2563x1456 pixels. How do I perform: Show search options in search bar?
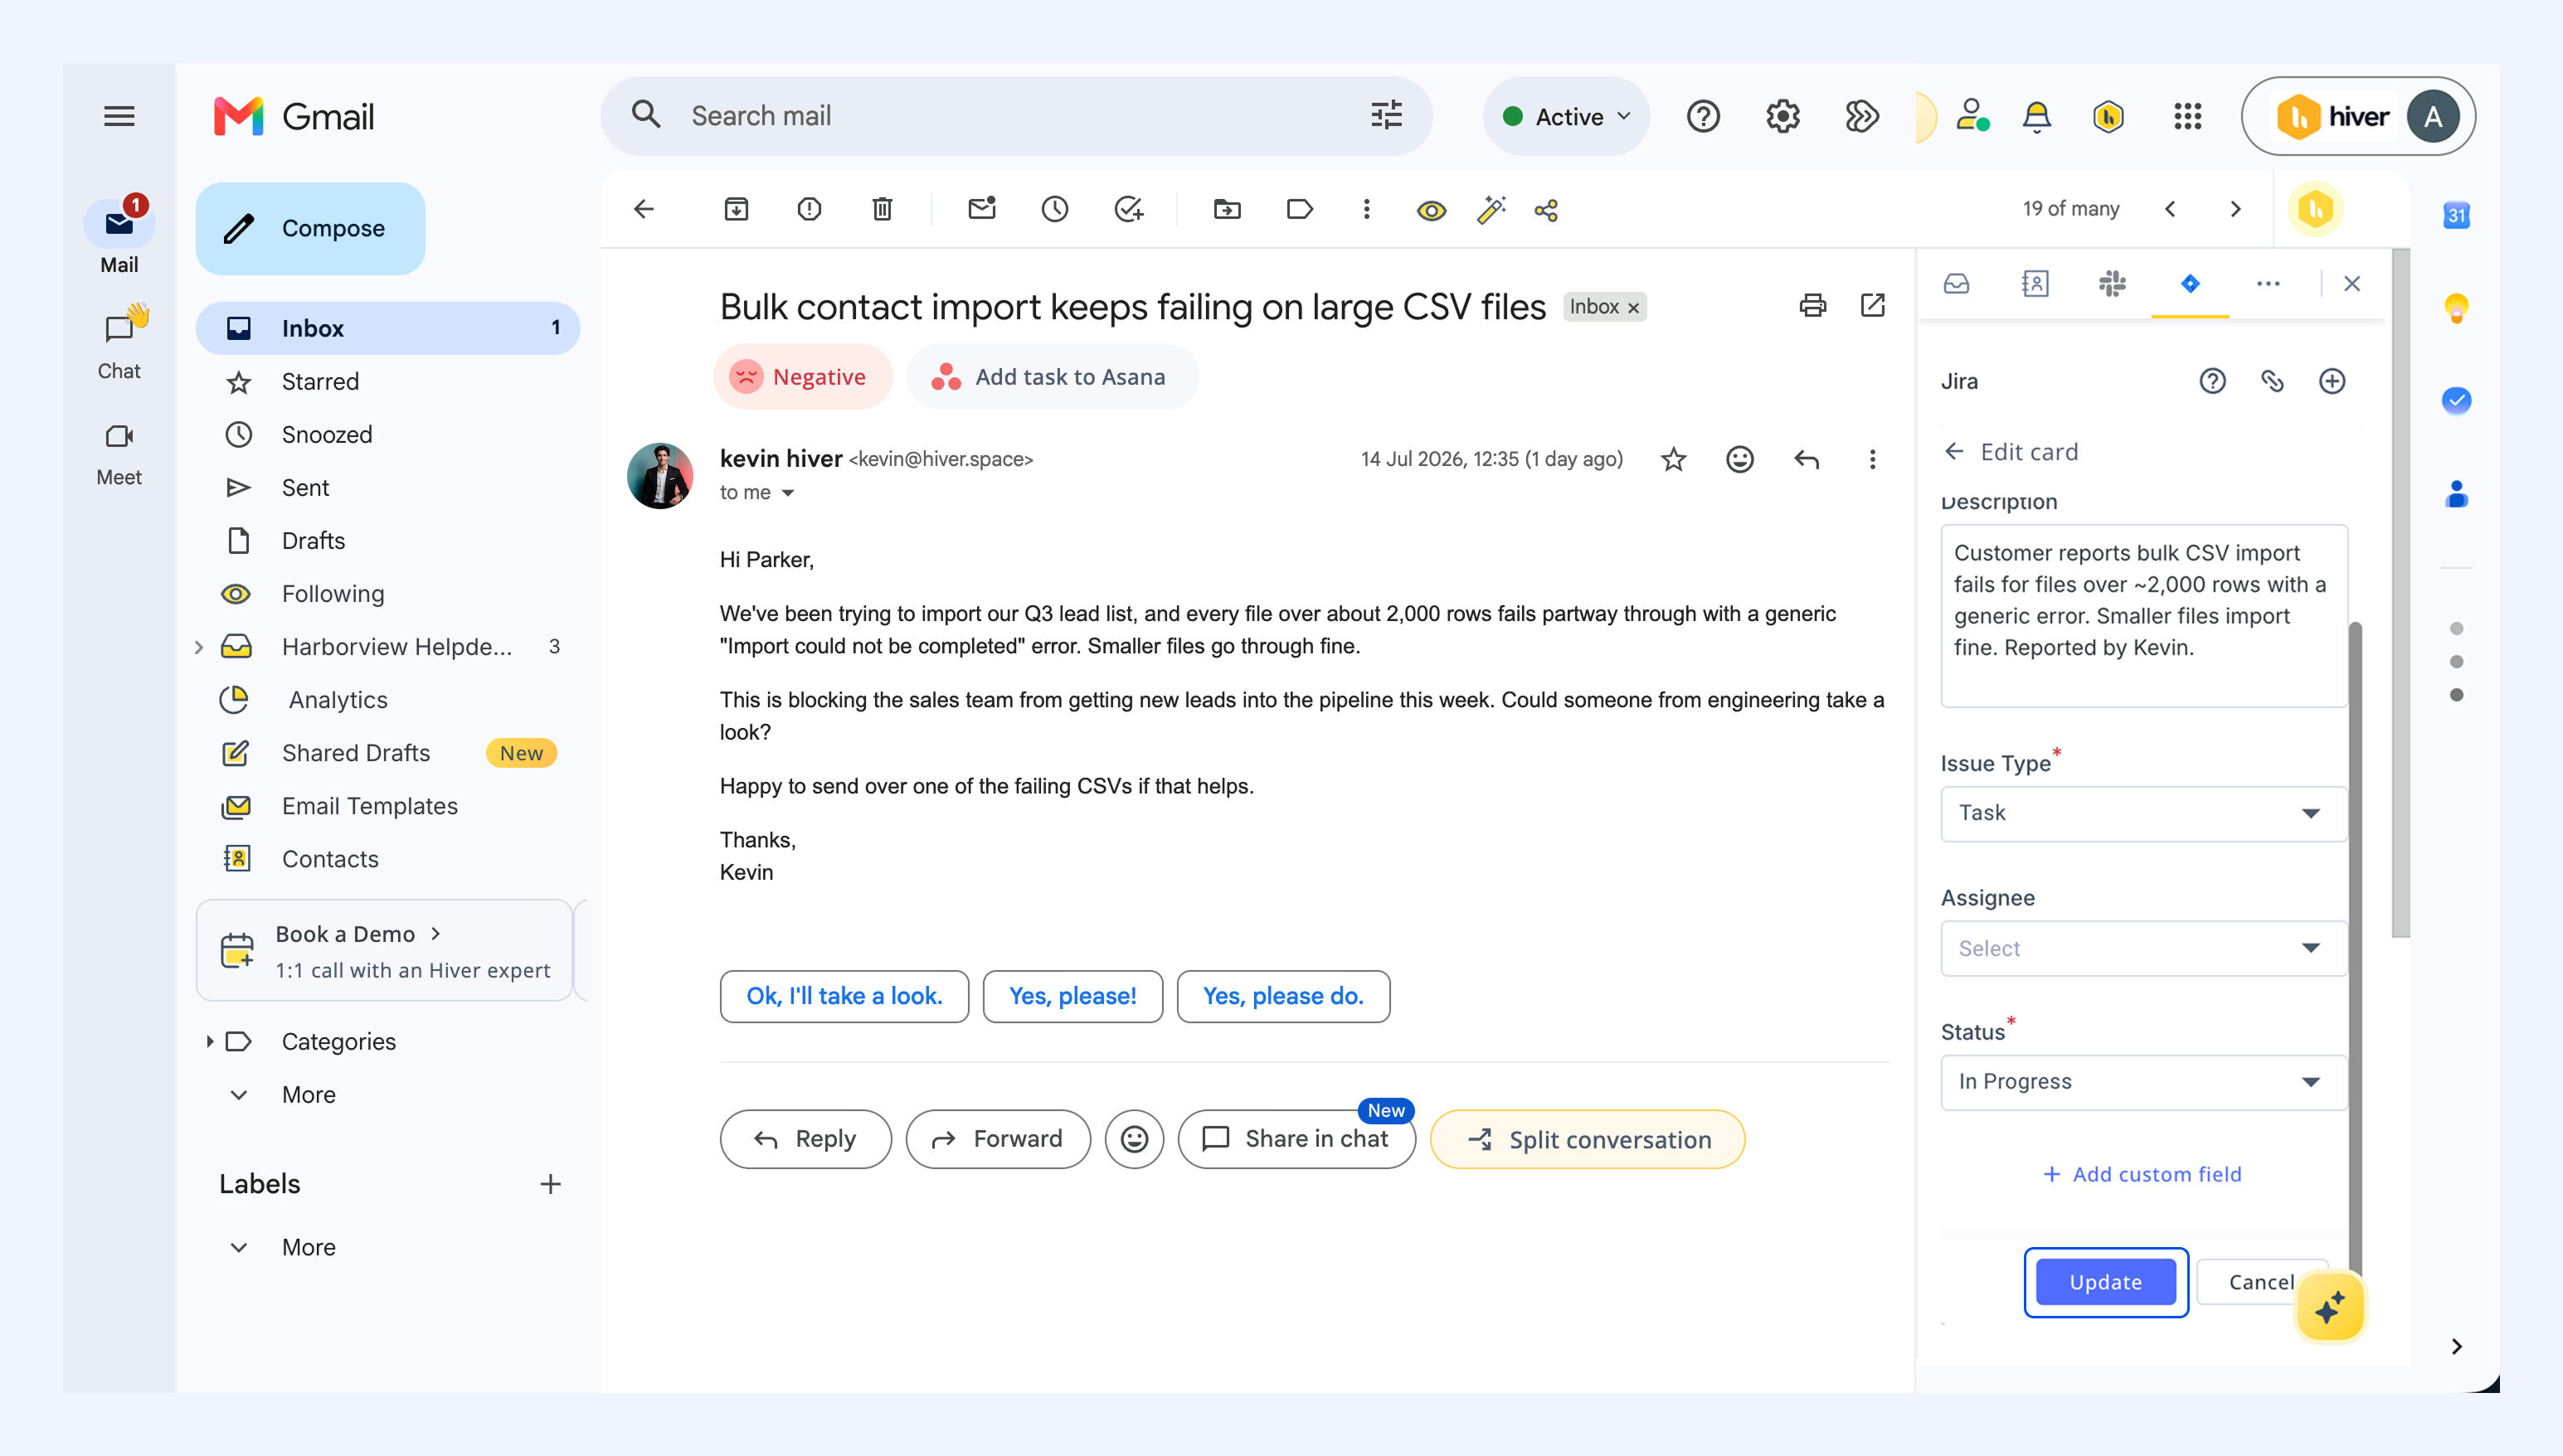[x=1385, y=116]
